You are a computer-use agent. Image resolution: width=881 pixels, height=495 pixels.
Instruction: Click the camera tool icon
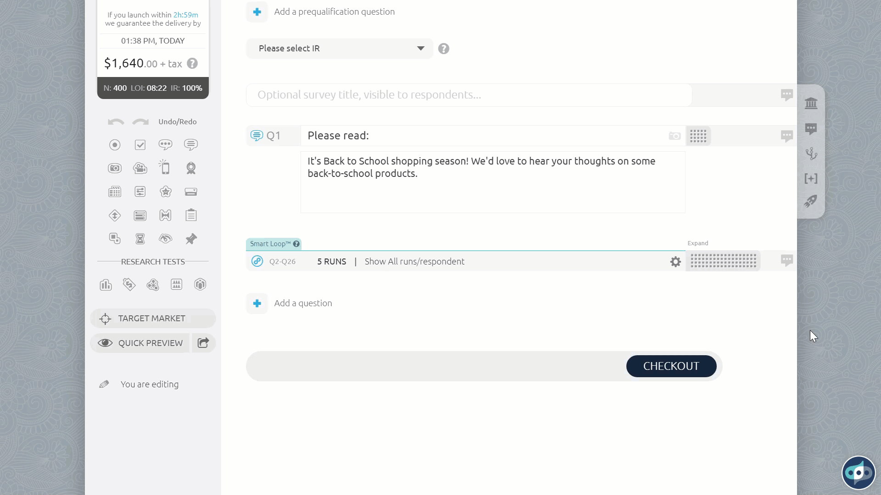point(114,168)
